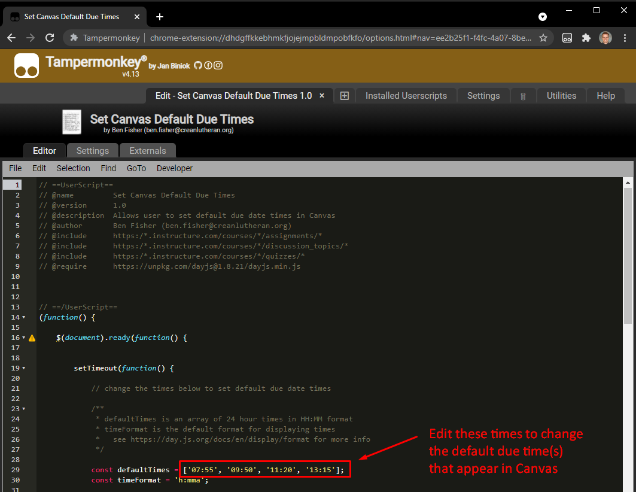The image size is (636, 492).
Task: Open the trash tab icon
Action: click(x=524, y=96)
